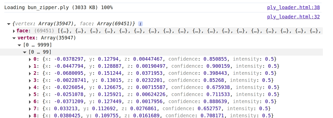Collapse the root object with vertex and face
Screen dimensions: 333x118
9,24
